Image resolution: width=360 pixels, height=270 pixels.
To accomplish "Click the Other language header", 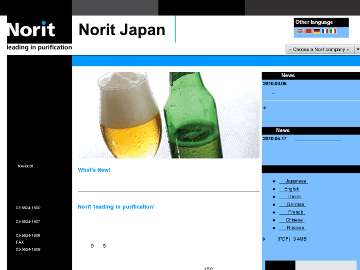I will pos(314,22).
